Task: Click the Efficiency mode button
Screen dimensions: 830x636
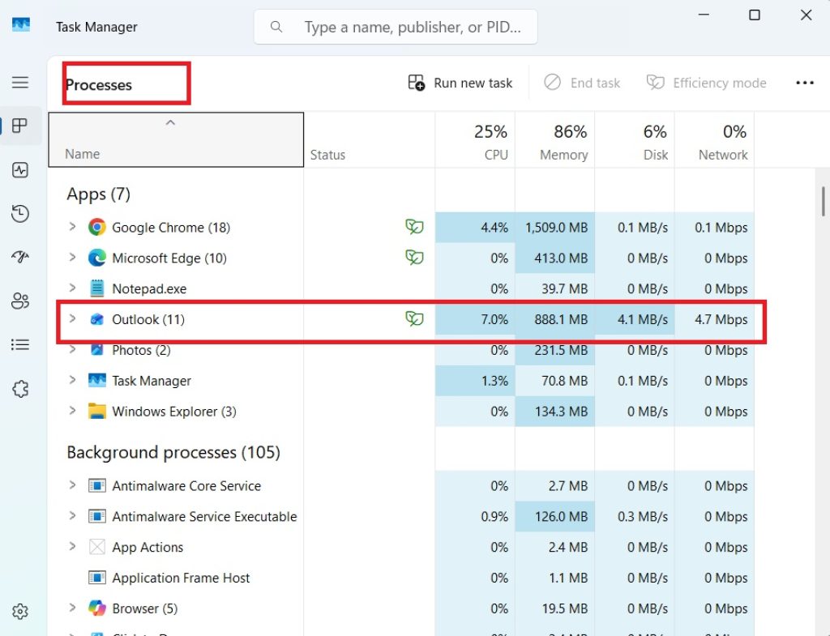Action: (706, 83)
